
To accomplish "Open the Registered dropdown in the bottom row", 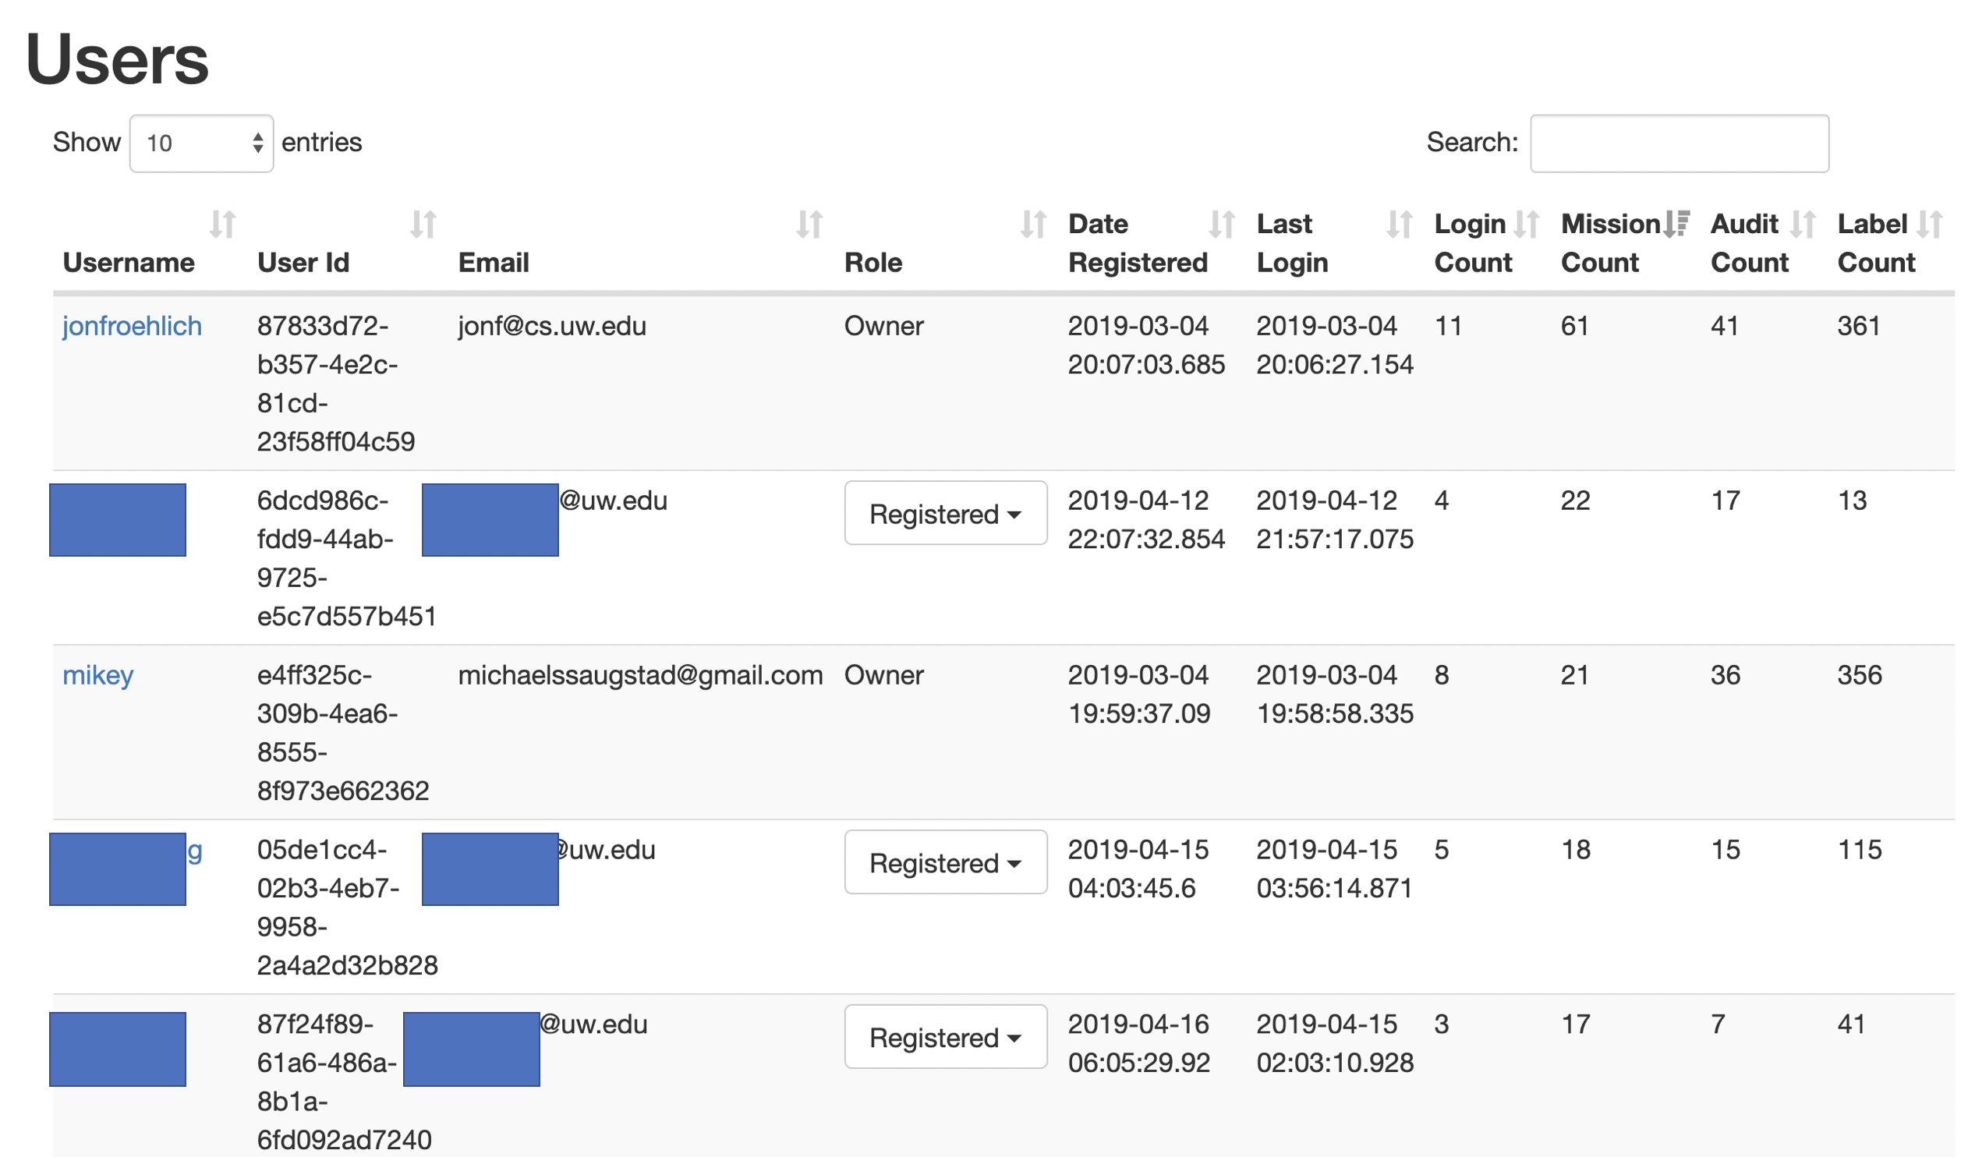I will (x=945, y=1037).
